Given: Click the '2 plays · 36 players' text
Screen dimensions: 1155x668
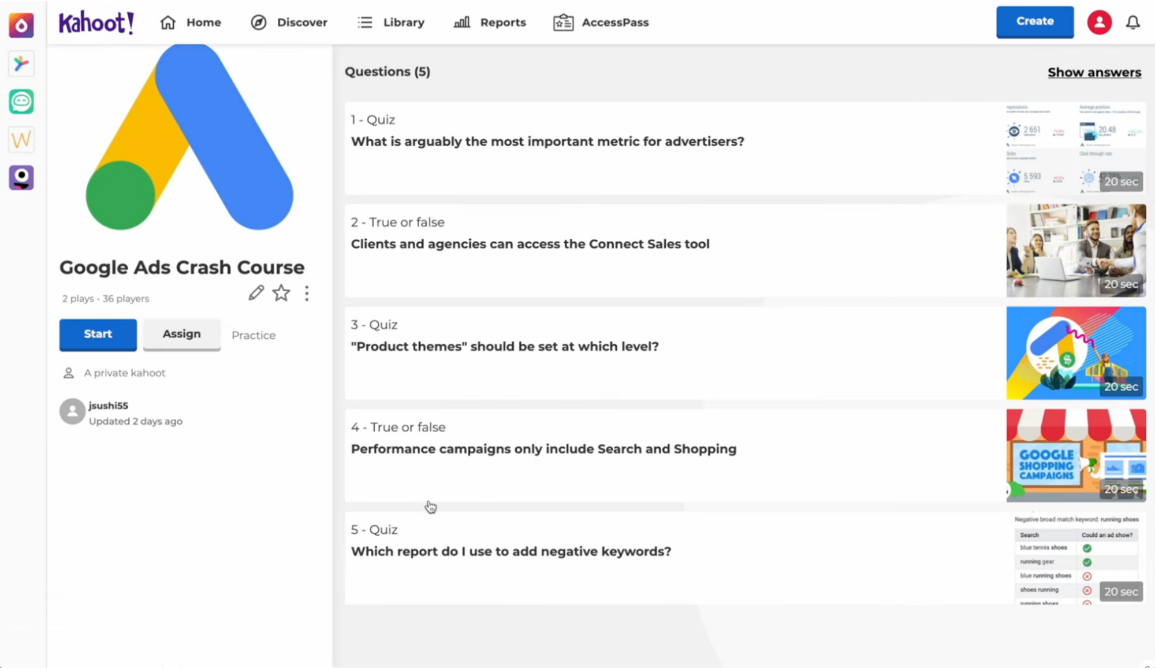Looking at the screenshot, I should tap(106, 299).
